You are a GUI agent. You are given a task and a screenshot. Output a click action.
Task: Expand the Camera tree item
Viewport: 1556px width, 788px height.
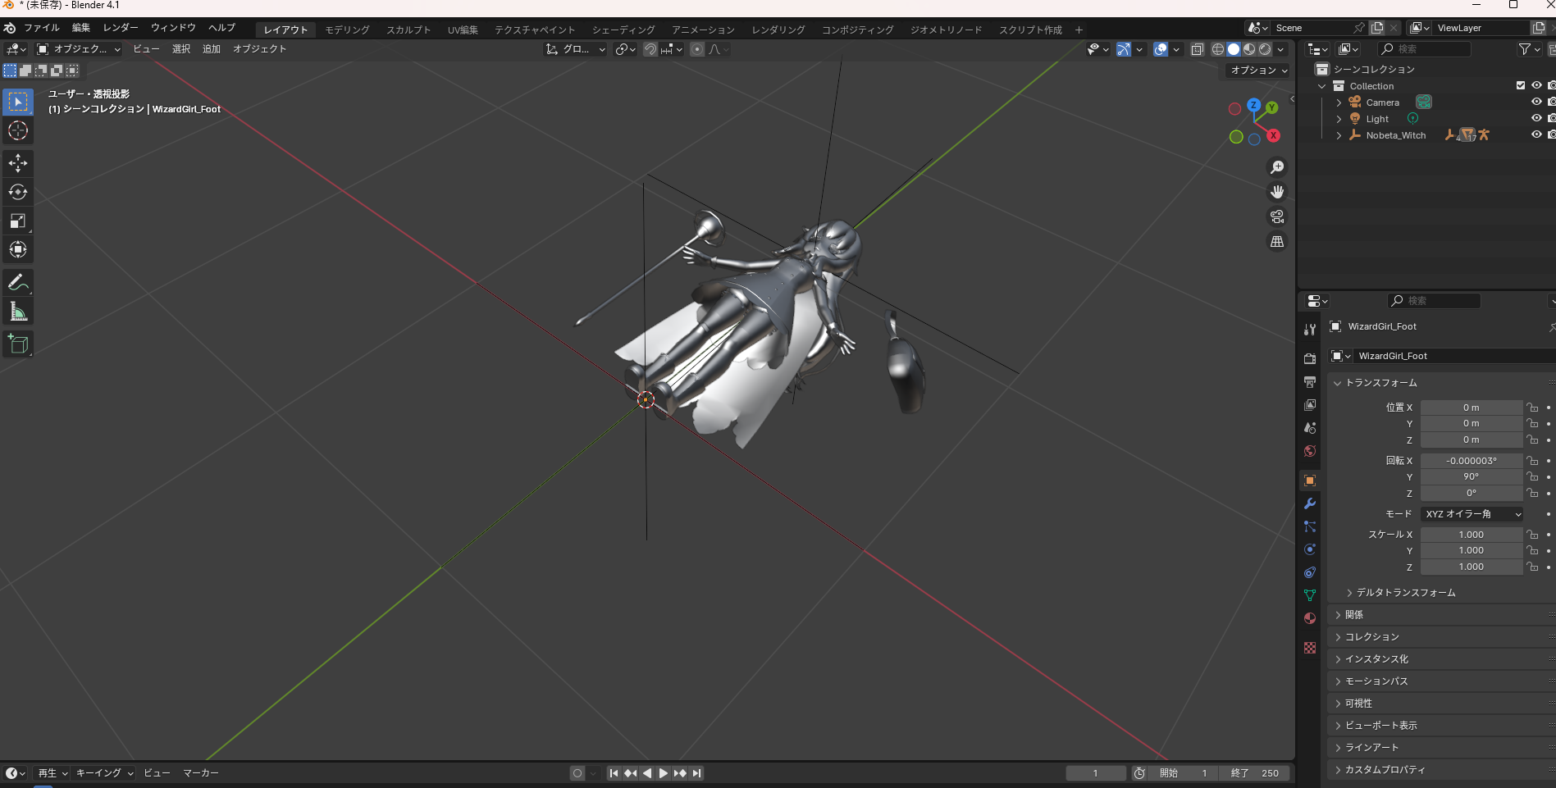click(x=1339, y=102)
